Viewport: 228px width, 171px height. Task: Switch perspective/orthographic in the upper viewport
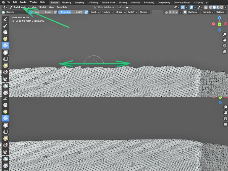225,51
